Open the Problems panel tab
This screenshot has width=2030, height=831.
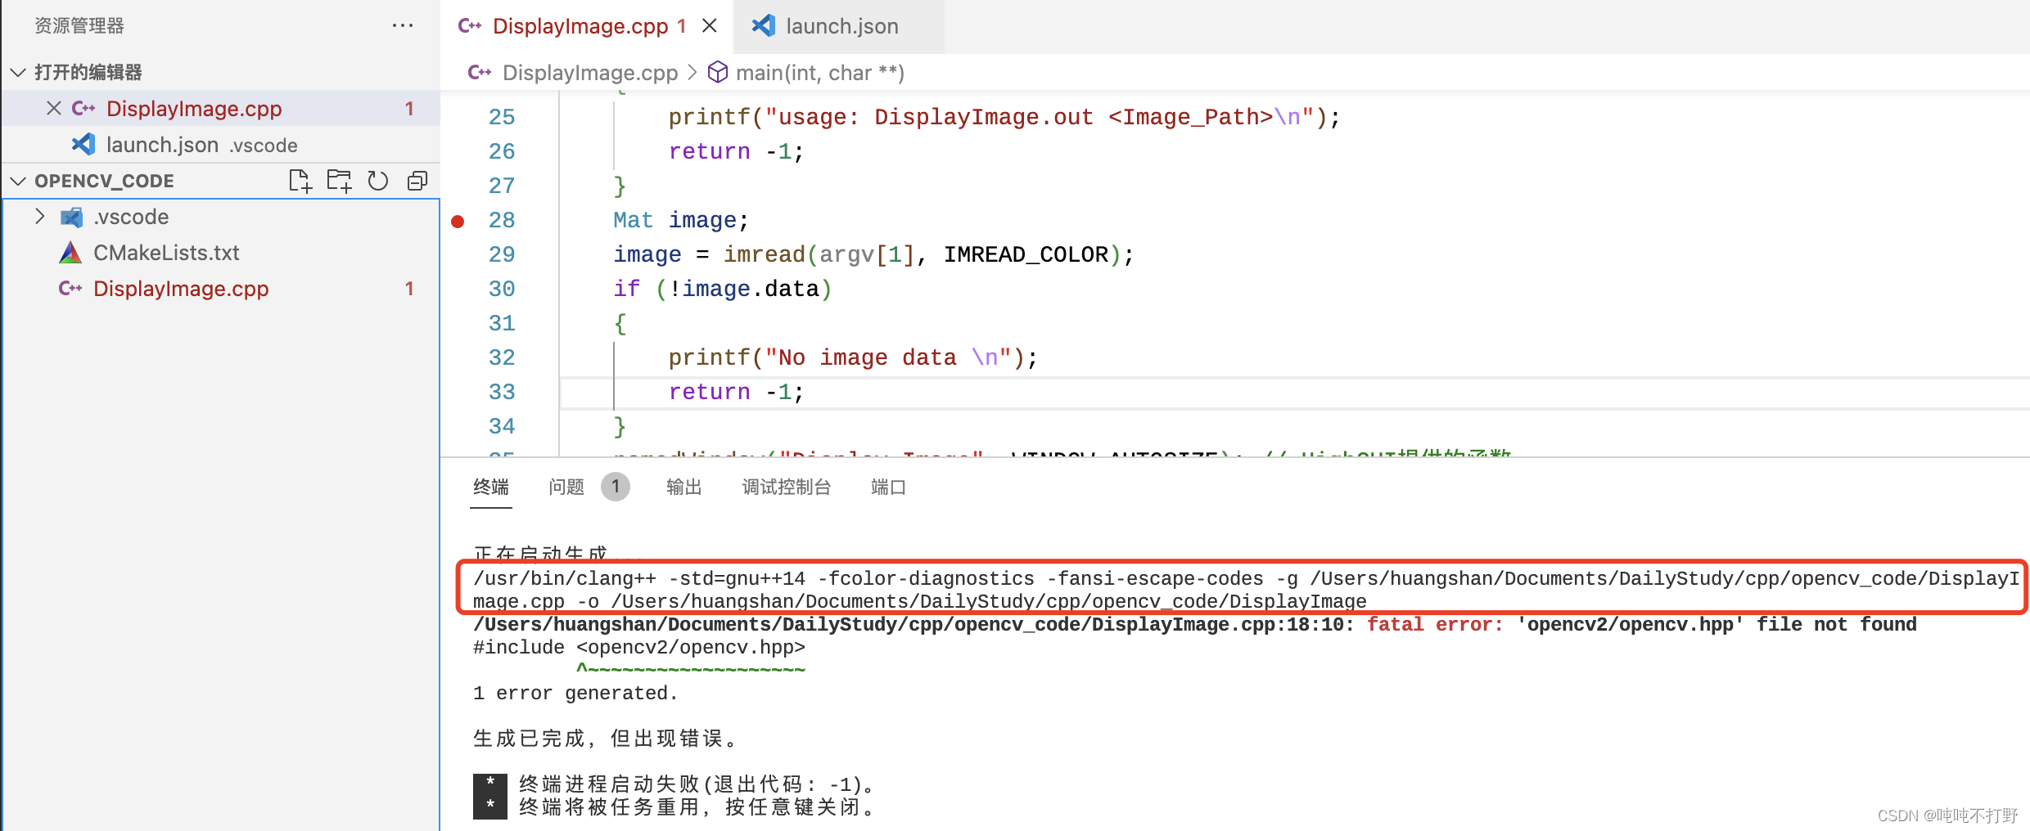pyautogui.click(x=566, y=487)
